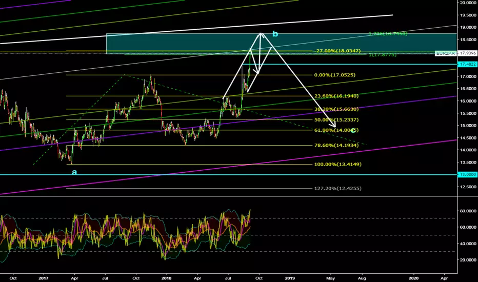Click the 19.5000 price axis value
Viewport: 478px width, 282px height.
[468, 15]
